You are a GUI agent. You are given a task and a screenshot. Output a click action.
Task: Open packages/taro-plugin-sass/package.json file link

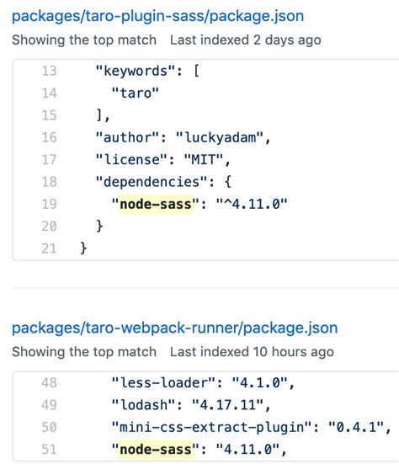[157, 16]
